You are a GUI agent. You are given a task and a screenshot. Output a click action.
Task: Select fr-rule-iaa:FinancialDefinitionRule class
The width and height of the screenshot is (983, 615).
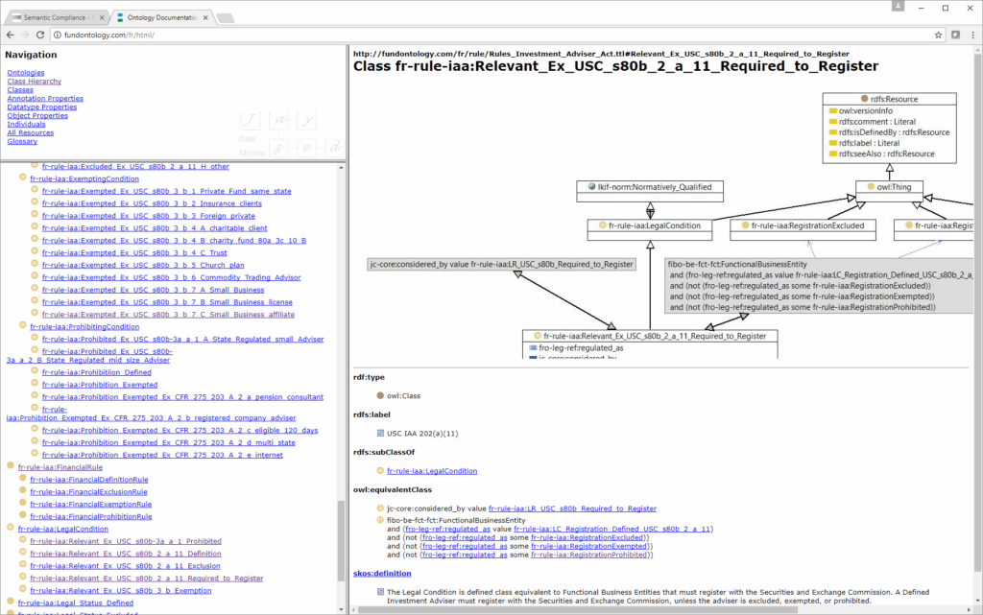point(89,480)
